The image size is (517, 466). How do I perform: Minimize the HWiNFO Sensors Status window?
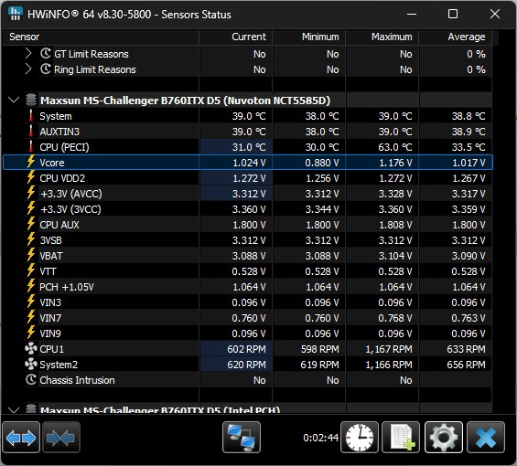412,14
